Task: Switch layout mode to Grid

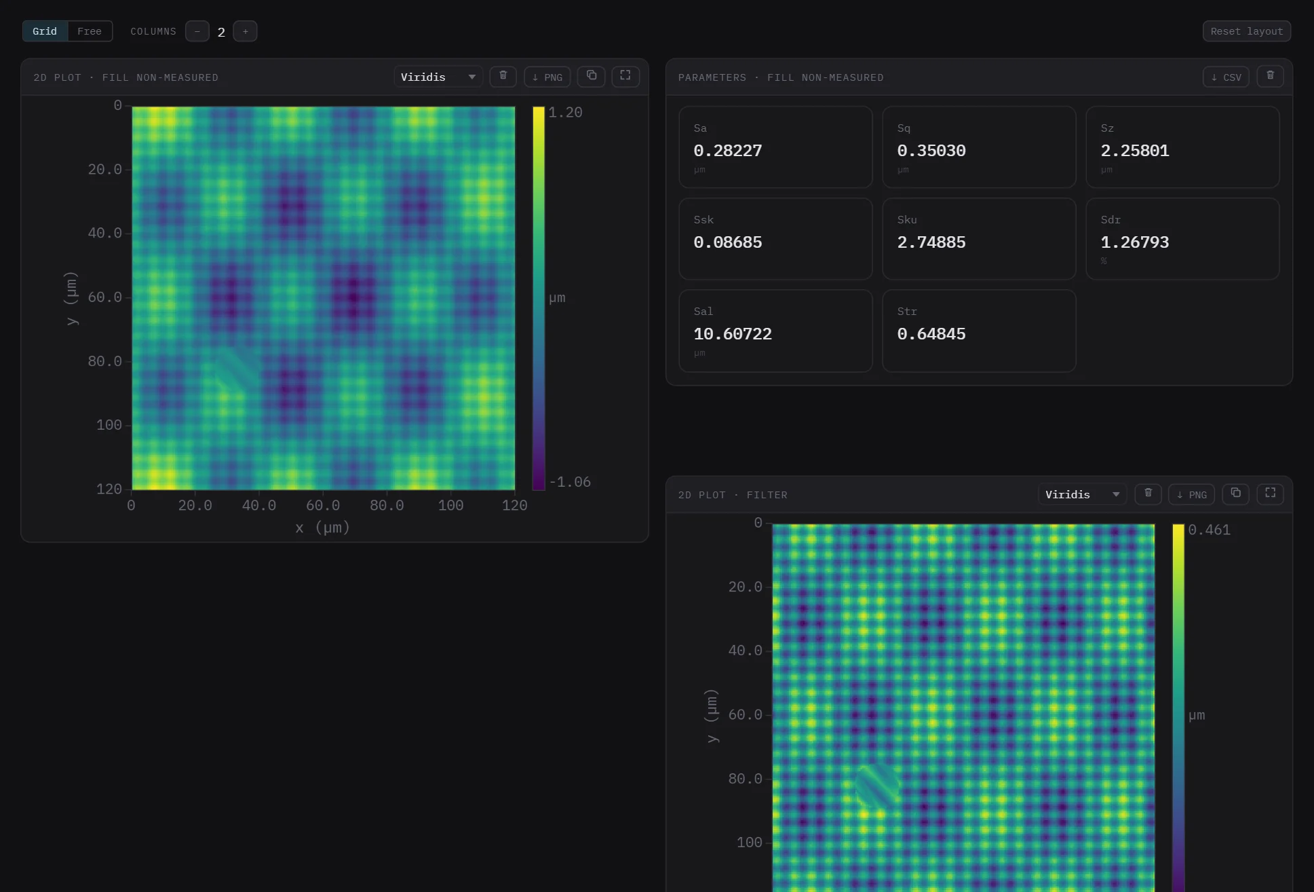Action: pyautogui.click(x=45, y=31)
